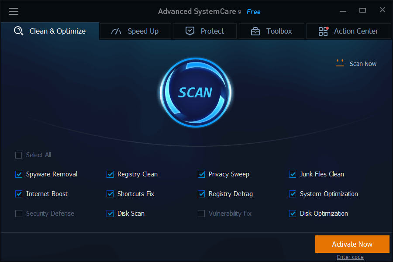Check the Select All checkbox
This screenshot has height=262, width=393.
tap(19, 155)
